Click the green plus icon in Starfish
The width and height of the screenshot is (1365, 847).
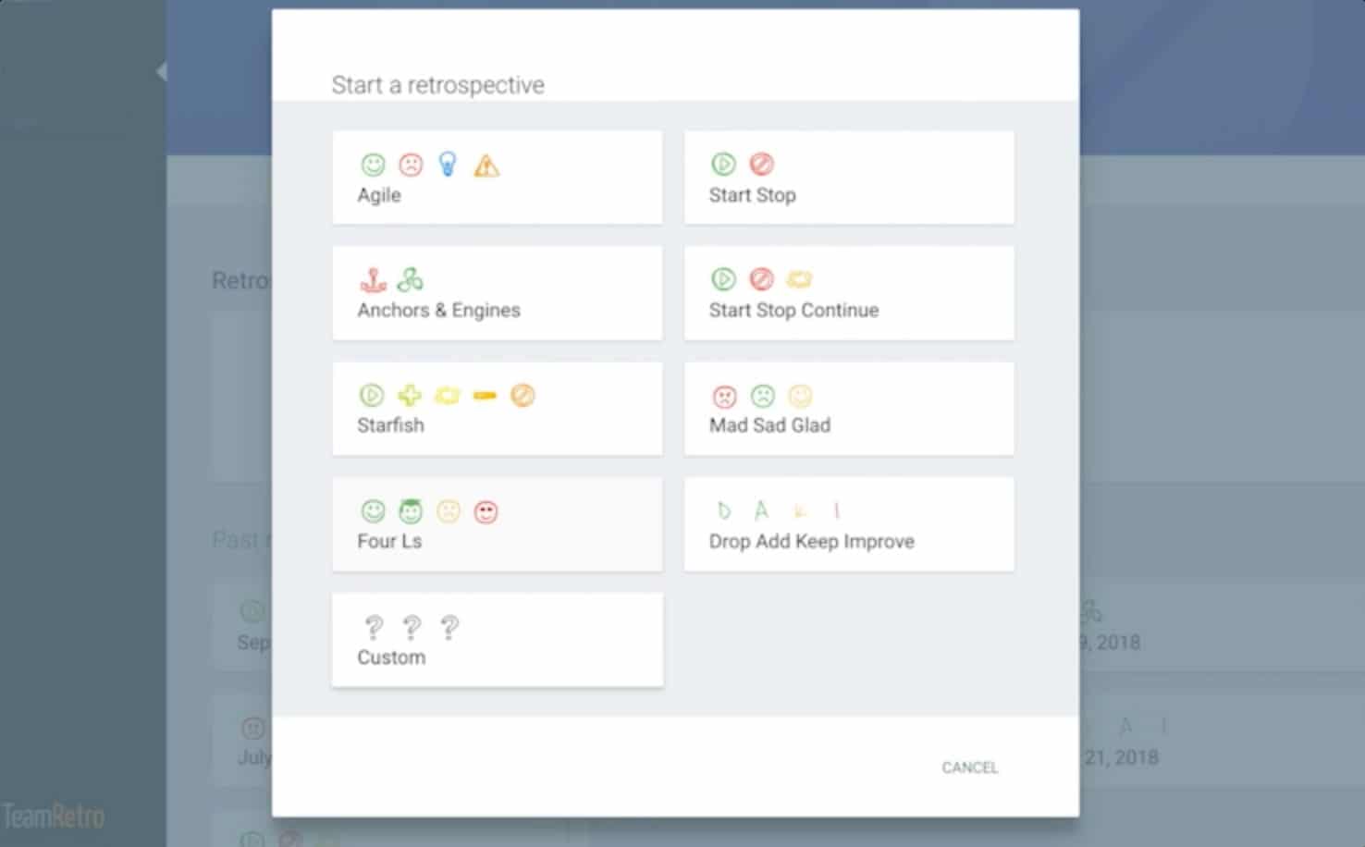point(410,396)
